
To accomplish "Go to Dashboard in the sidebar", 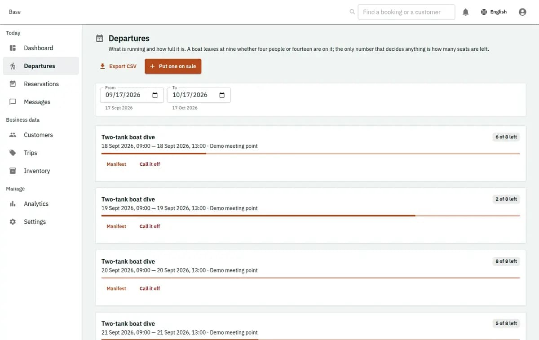I will click(41, 48).
